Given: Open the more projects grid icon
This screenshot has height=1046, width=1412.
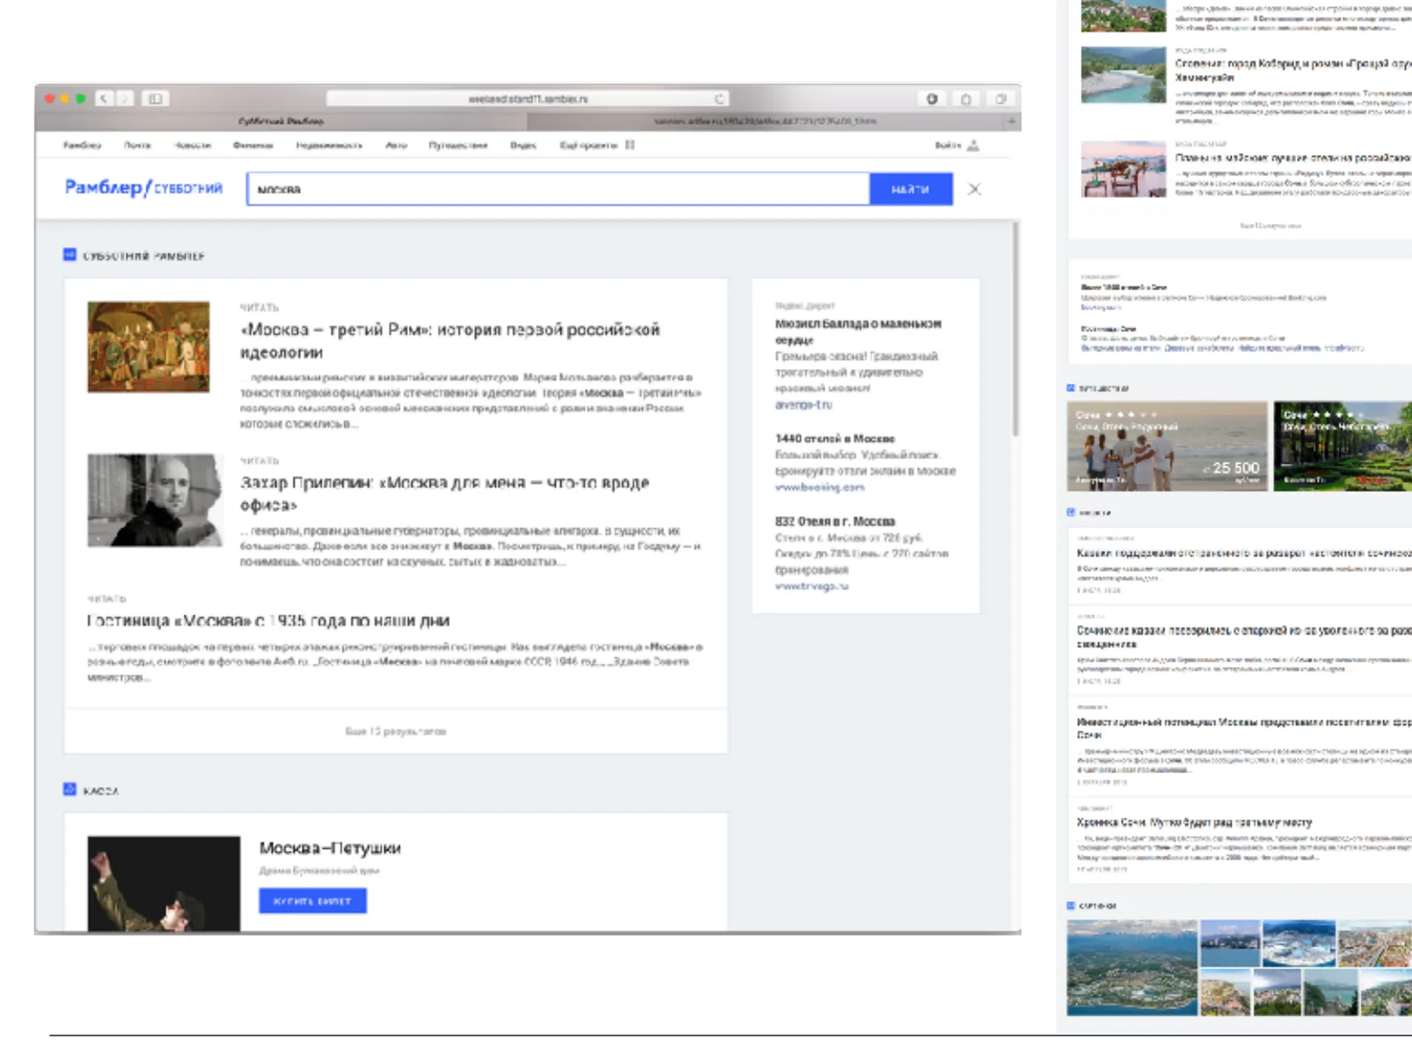Looking at the screenshot, I should click(629, 145).
